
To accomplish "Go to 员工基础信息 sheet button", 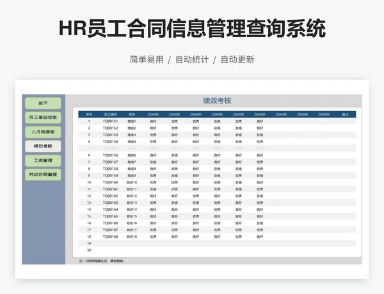I will click(x=43, y=118).
